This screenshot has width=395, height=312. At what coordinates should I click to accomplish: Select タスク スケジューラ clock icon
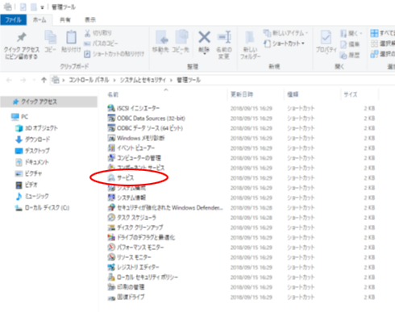click(x=111, y=218)
